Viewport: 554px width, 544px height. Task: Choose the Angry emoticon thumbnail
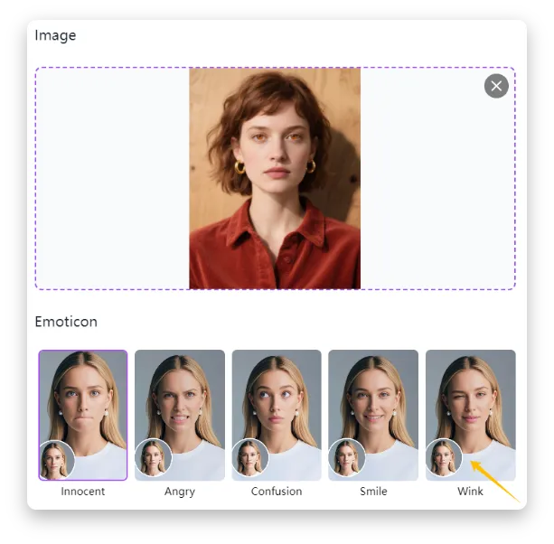[x=180, y=415]
